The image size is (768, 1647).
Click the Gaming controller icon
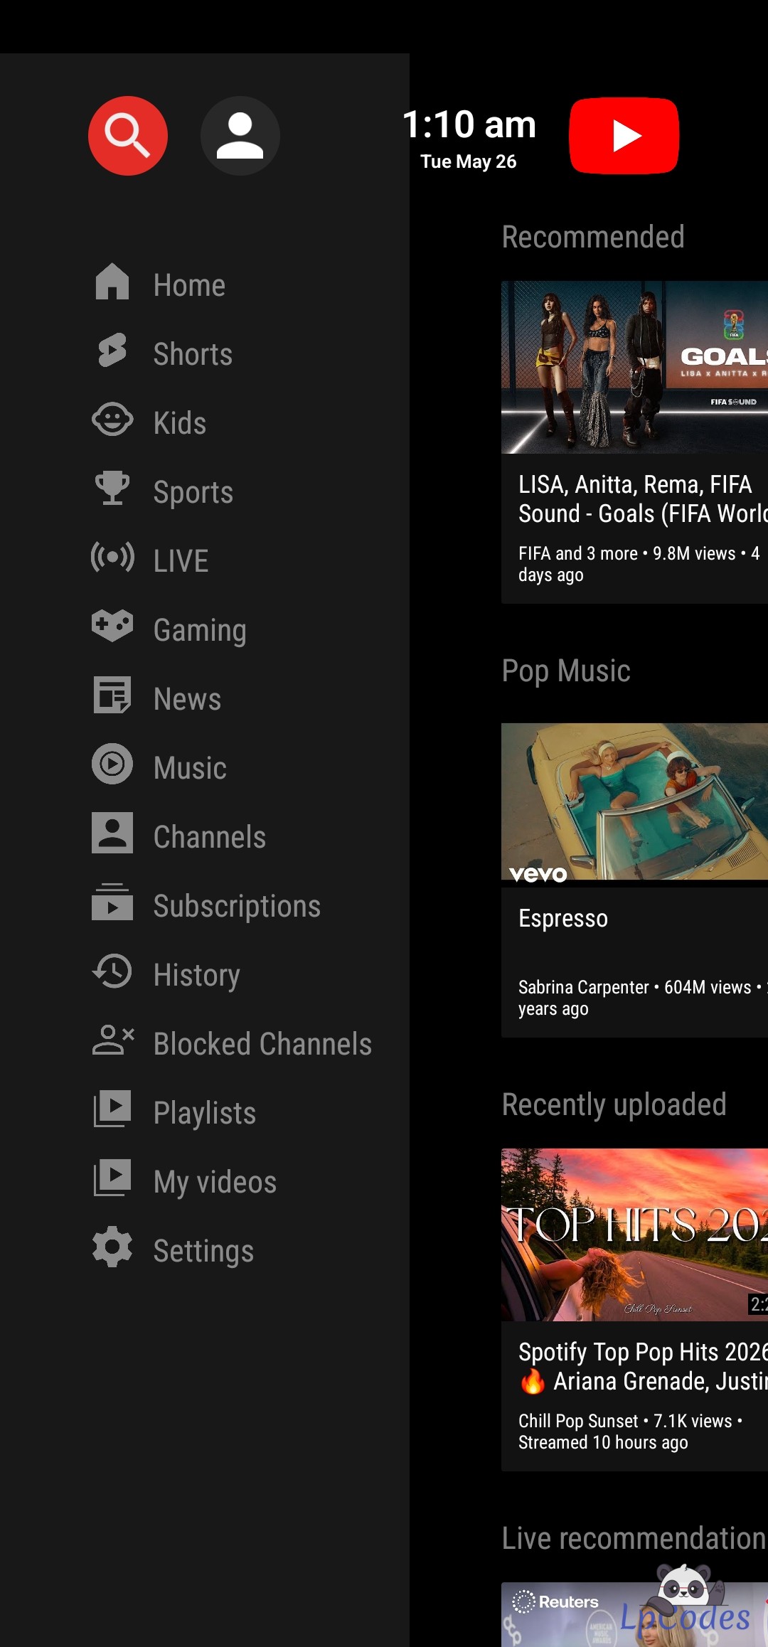tap(112, 626)
